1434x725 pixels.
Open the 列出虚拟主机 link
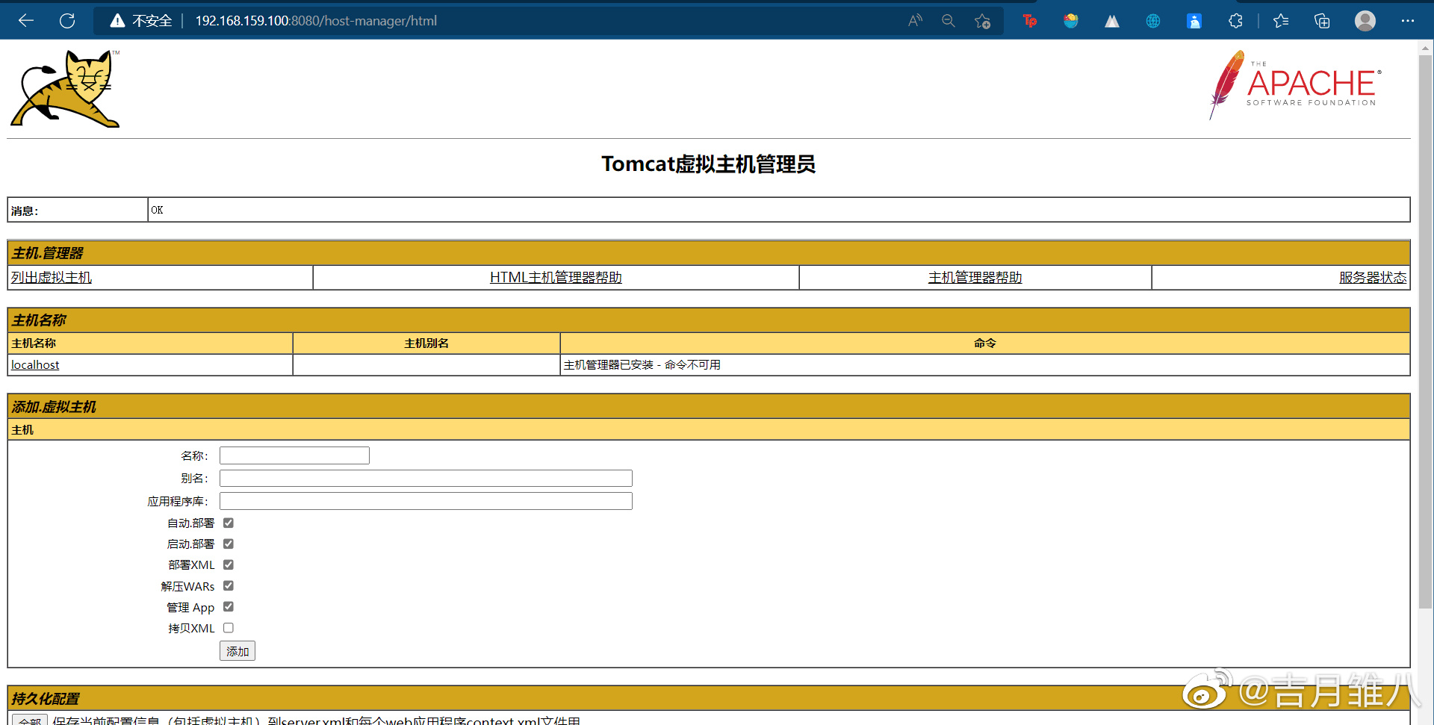tap(52, 277)
